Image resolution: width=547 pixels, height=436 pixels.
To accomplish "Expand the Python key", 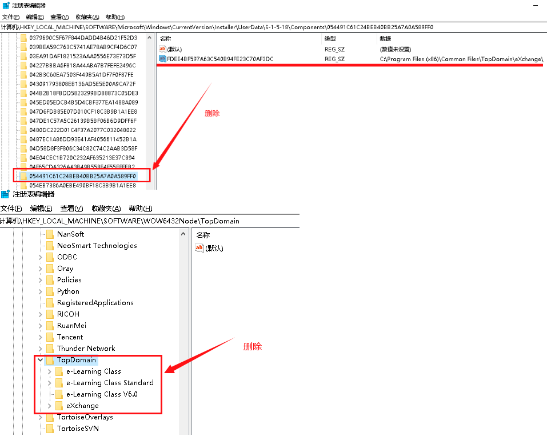I will (x=40, y=291).
